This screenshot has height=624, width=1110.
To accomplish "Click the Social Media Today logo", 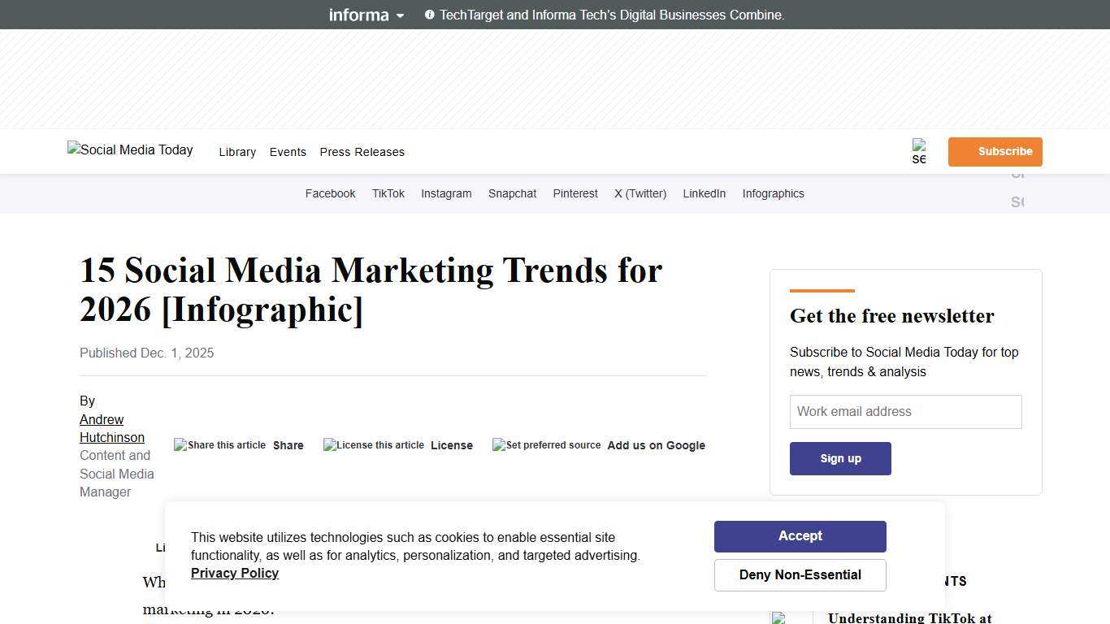I will [129, 150].
